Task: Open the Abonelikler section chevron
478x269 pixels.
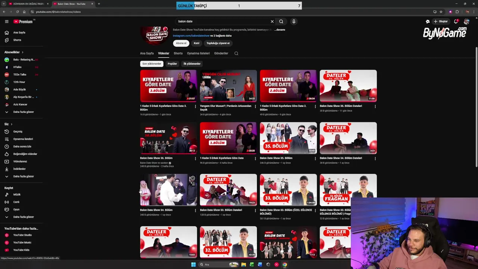Action: [22, 52]
